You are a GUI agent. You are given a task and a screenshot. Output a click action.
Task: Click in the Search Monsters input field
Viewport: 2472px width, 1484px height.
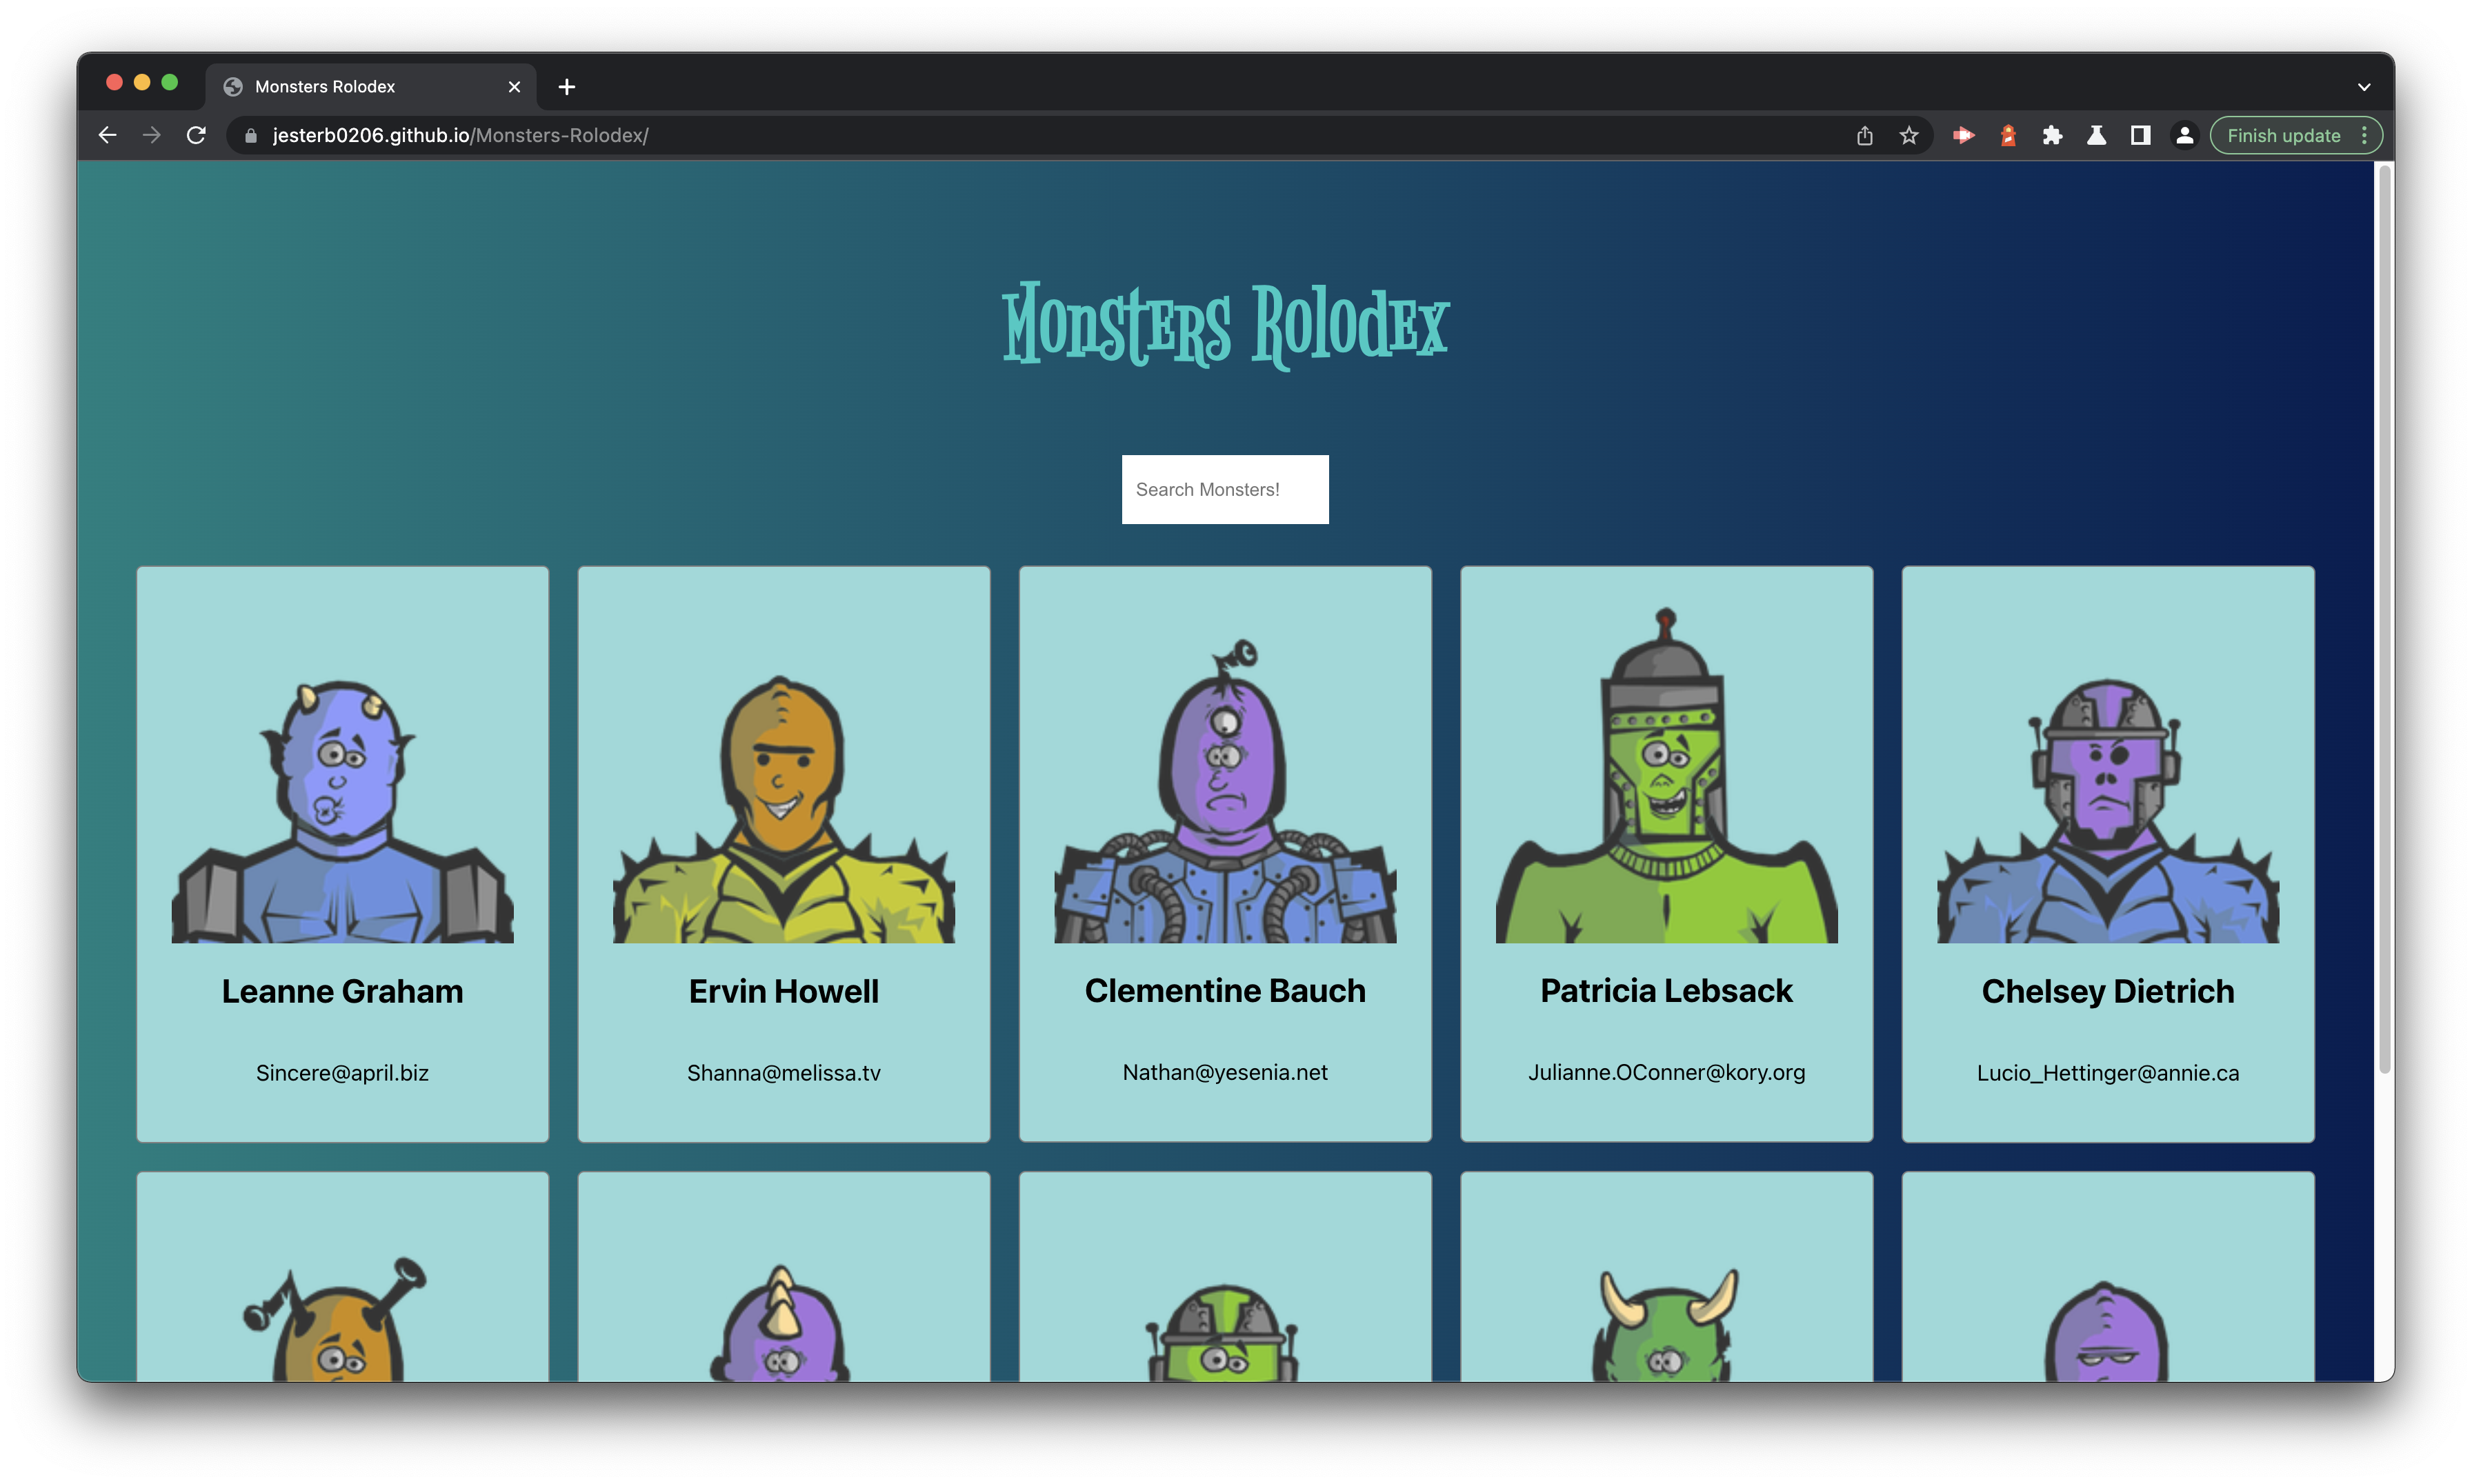(1226, 489)
